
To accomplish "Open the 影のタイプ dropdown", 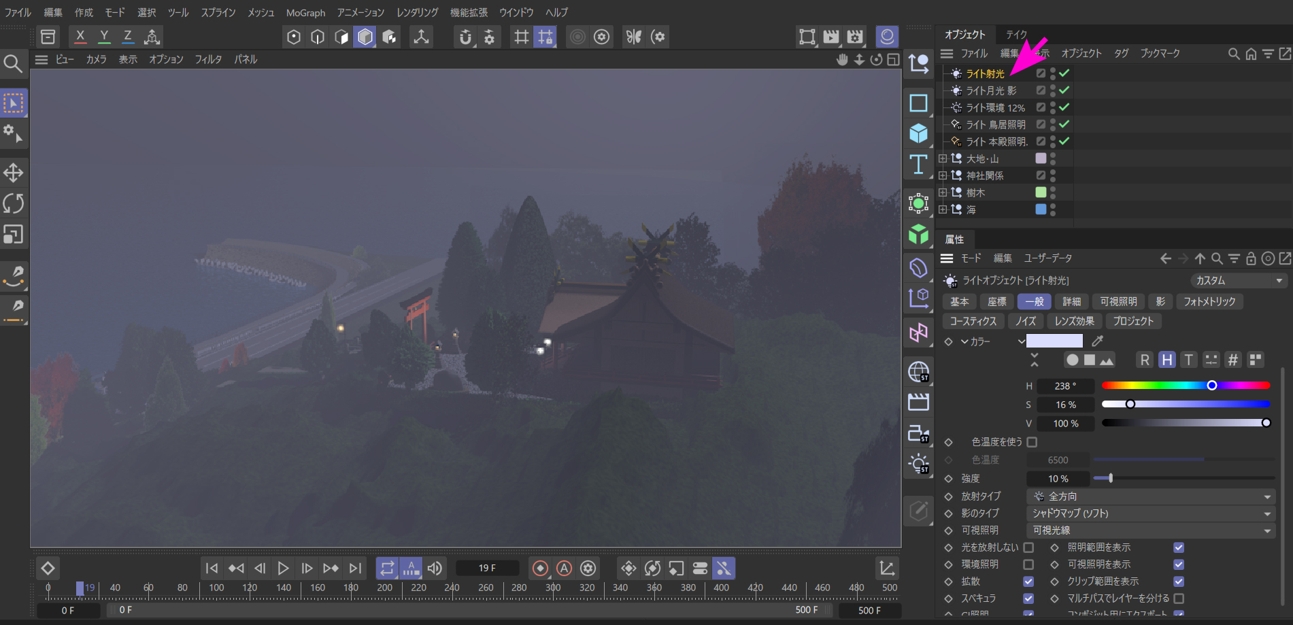I will pyautogui.click(x=1149, y=513).
